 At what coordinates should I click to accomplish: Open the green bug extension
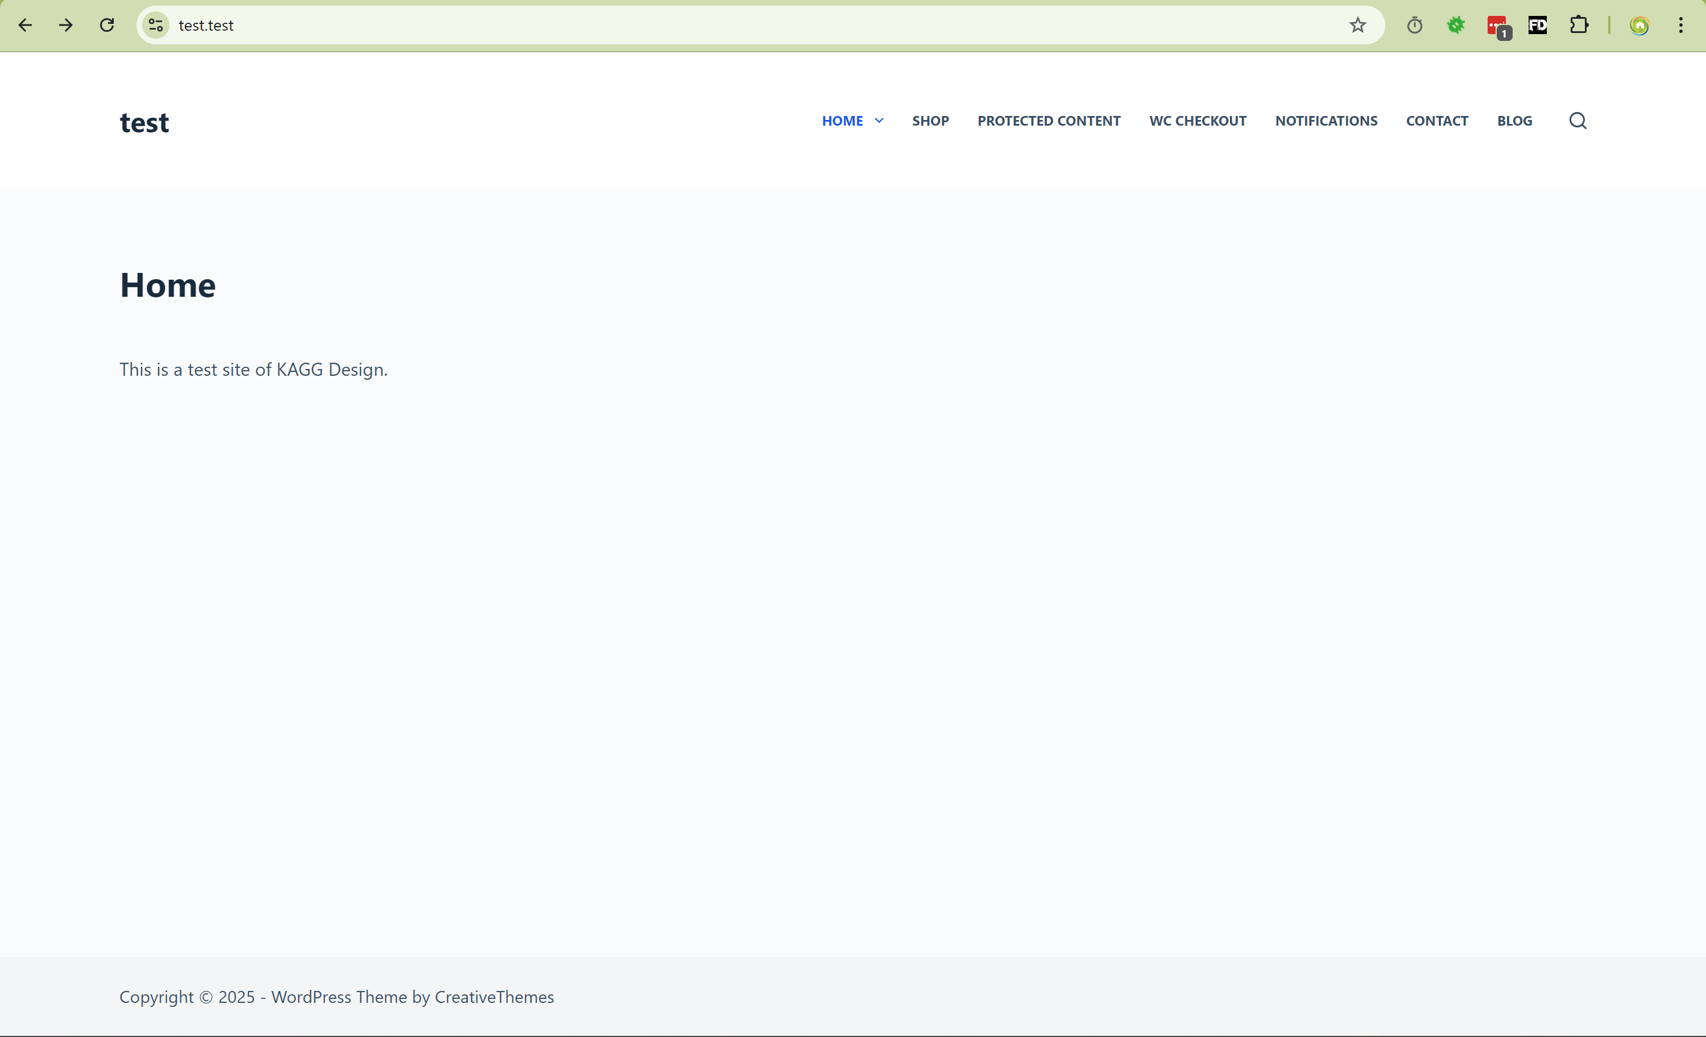pos(1455,26)
